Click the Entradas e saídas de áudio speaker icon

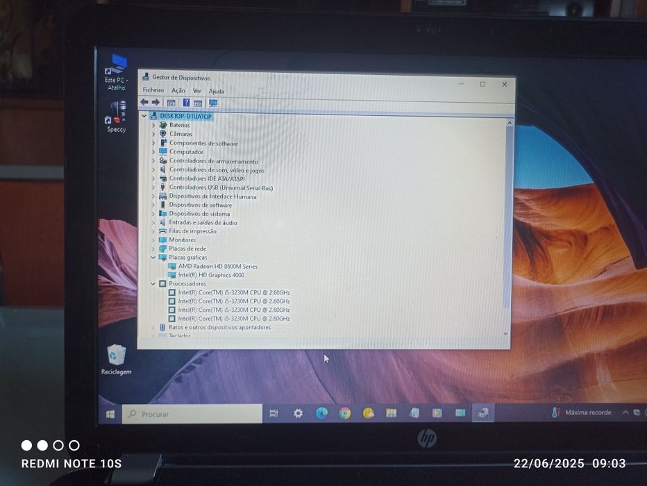click(162, 222)
